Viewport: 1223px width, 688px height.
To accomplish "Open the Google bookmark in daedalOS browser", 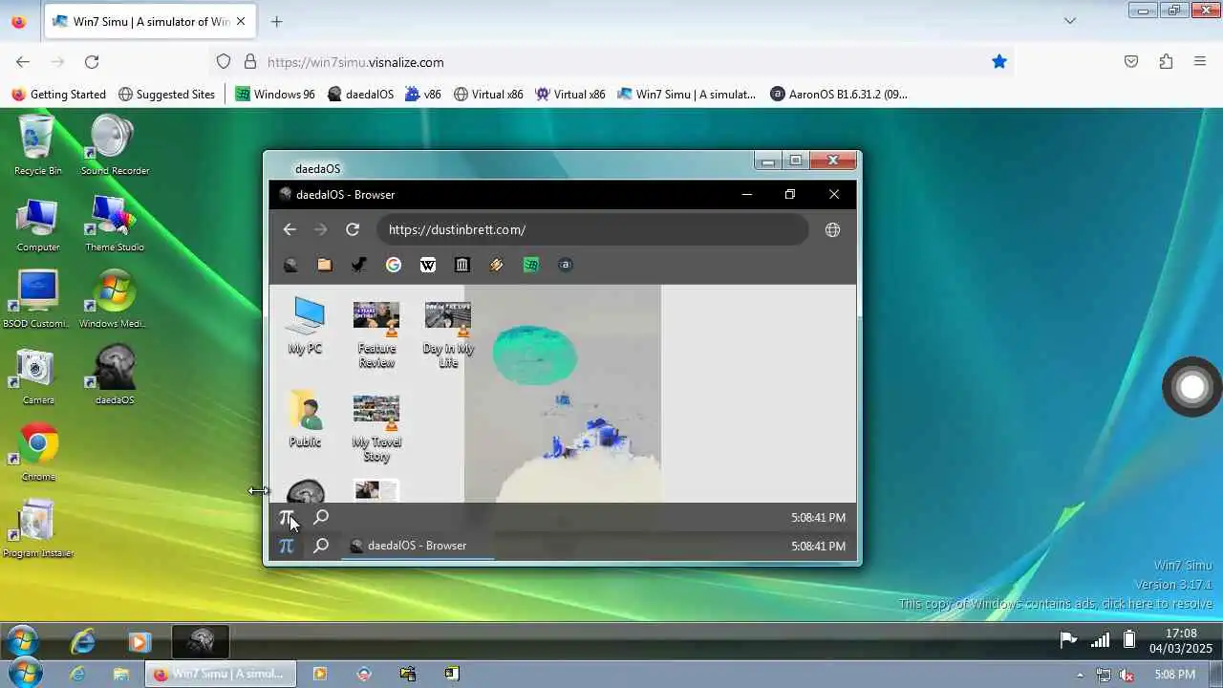I will tap(394, 265).
